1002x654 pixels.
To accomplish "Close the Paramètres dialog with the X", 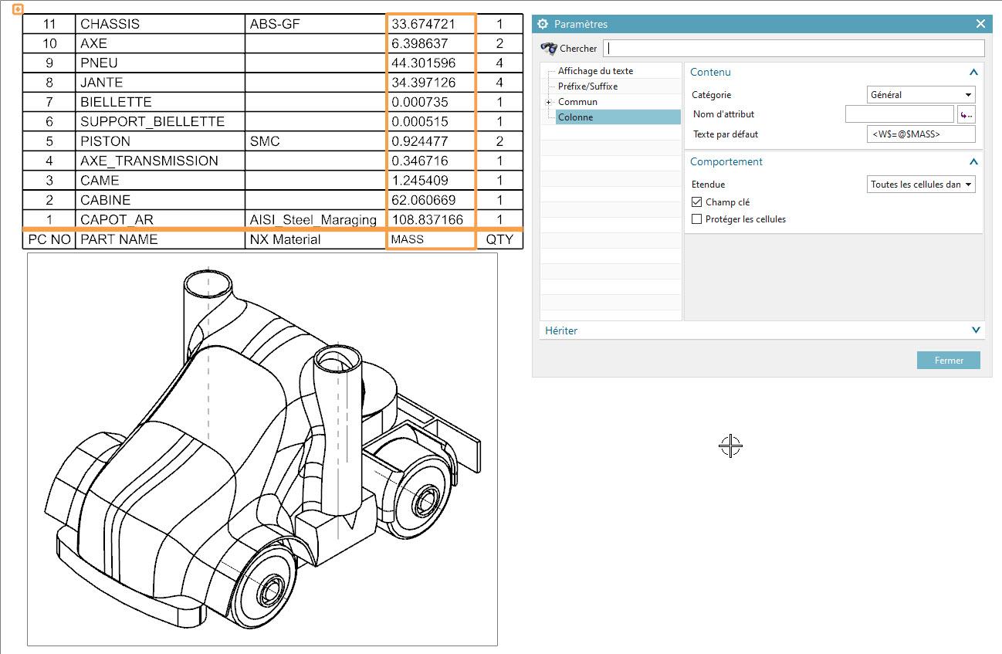I will pyautogui.click(x=980, y=24).
